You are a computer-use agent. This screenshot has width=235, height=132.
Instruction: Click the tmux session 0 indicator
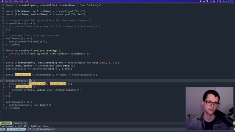point(3,129)
